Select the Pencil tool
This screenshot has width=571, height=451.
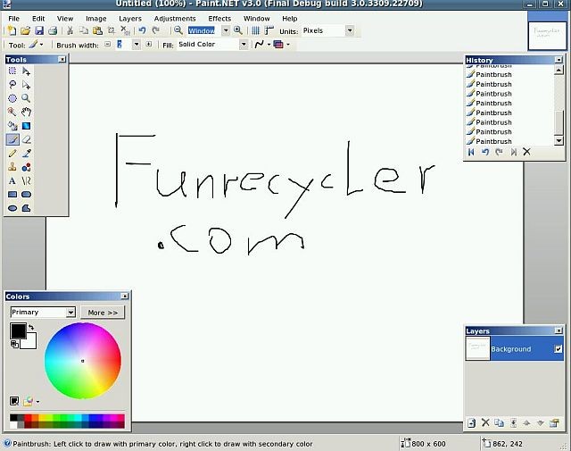pos(12,153)
